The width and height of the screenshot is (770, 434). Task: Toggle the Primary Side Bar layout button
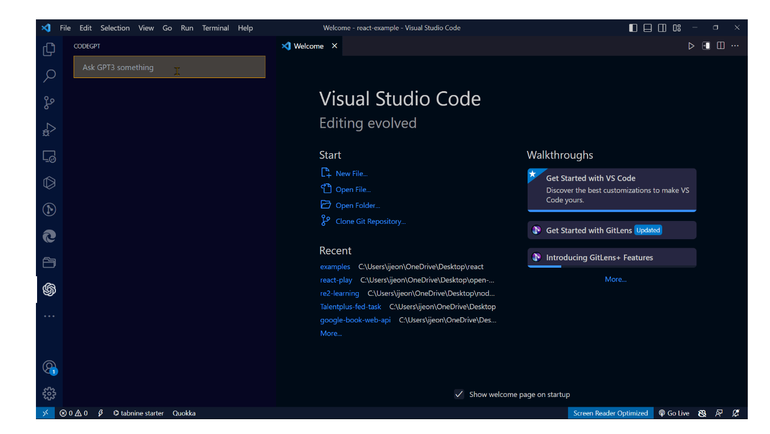[x=633, y=28]
